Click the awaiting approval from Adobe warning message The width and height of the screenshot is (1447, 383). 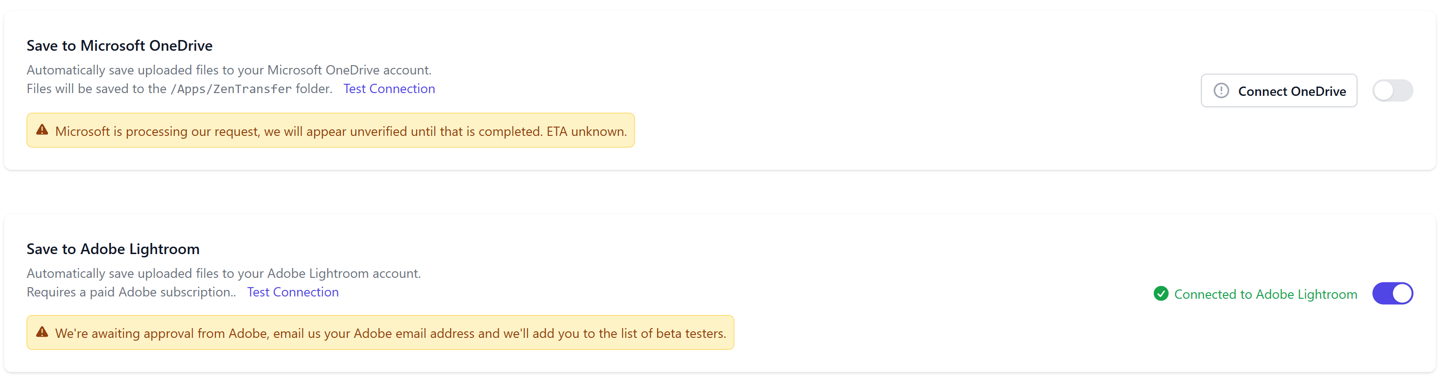tap(391, 334)
